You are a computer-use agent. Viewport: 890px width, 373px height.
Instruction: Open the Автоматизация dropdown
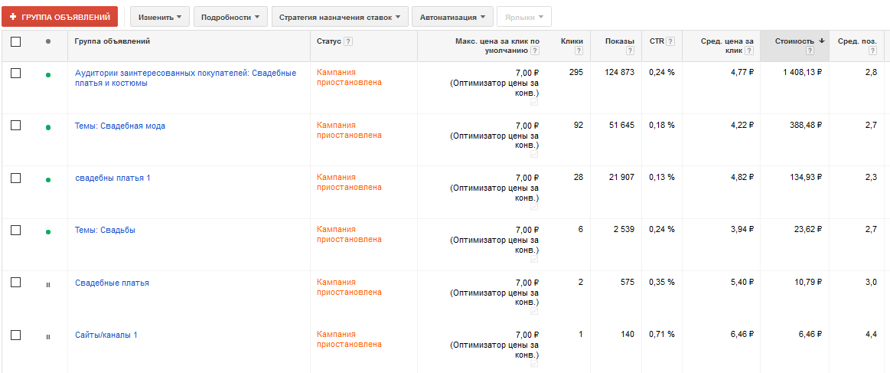pos(452,17)
